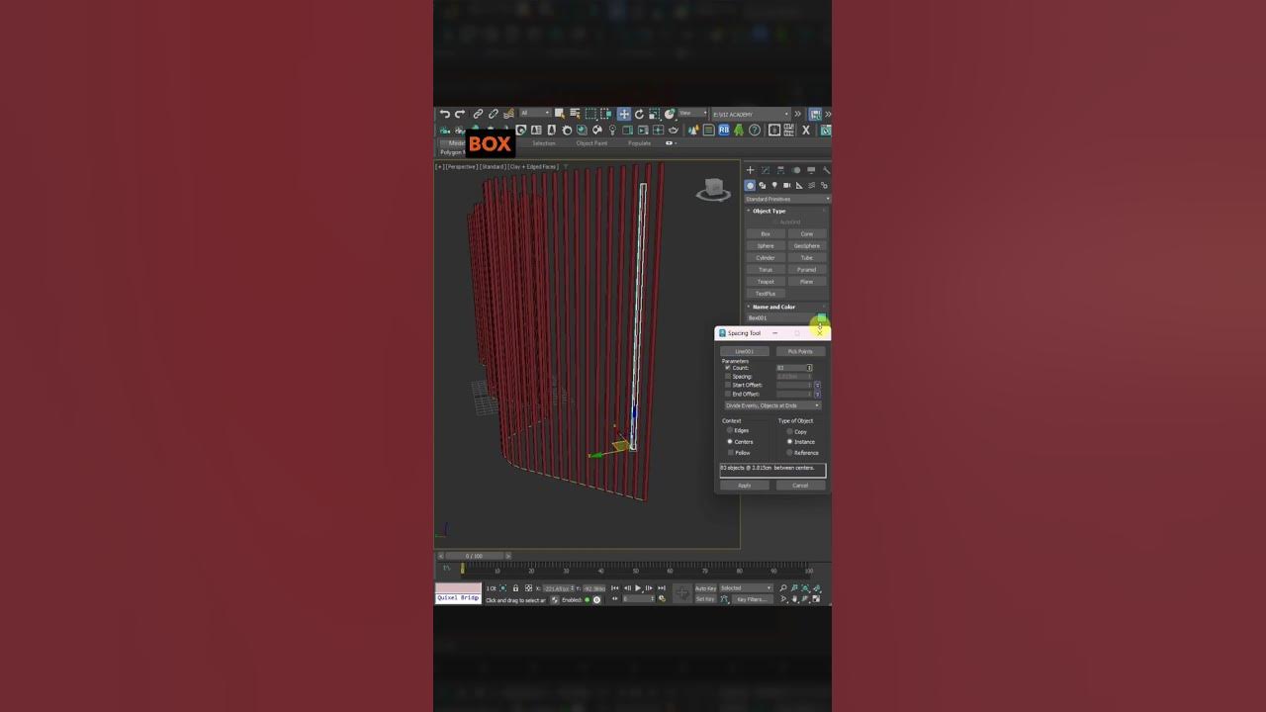Viewport: 1266px width, 712px height.
Task: Open the help question mark icon
Action: pos(755,131)
